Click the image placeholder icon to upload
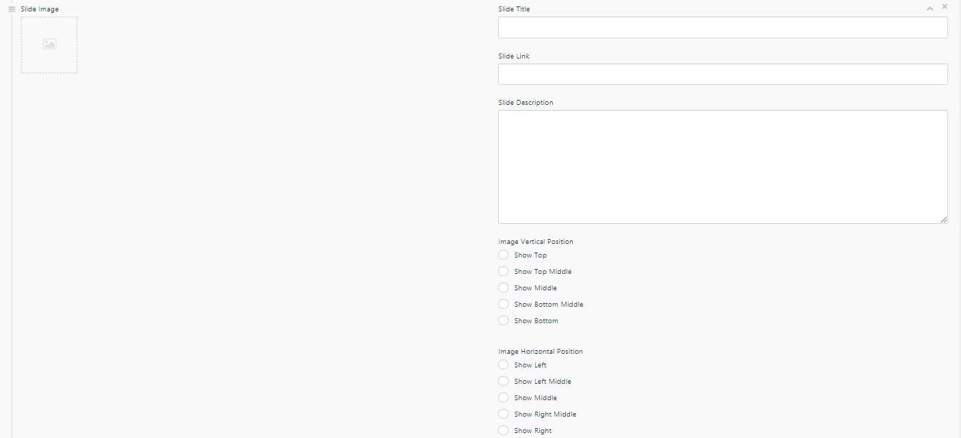Screen dimensions: 961x438 49,45
